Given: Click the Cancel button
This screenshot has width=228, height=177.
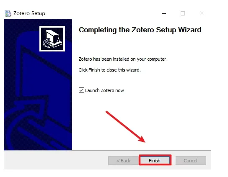Looking at the screenshot, I should pyautogui.click(x=191, y=160).
